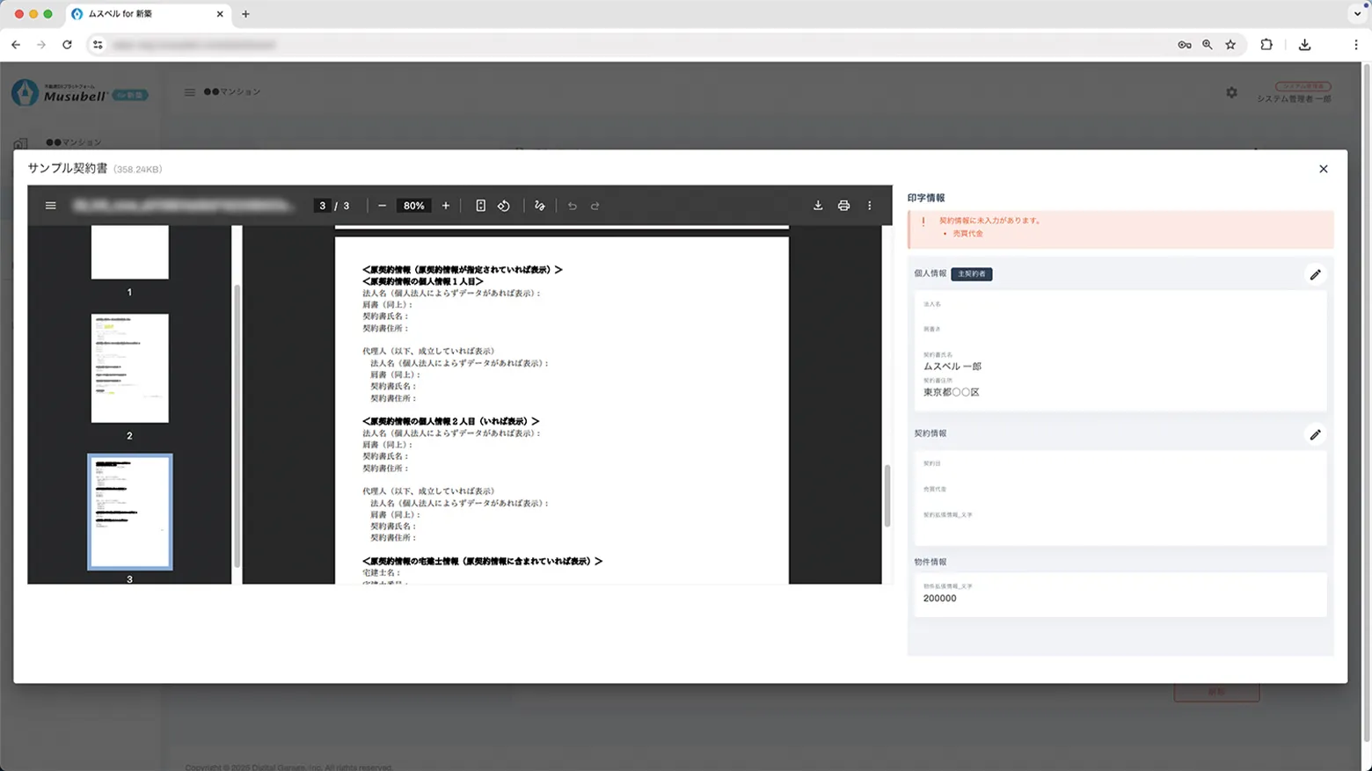This screenshot has height=771, width=1372.
Task: Edit the 個人情報 section with the pencil icon
Action: [x=1316, y=274]
